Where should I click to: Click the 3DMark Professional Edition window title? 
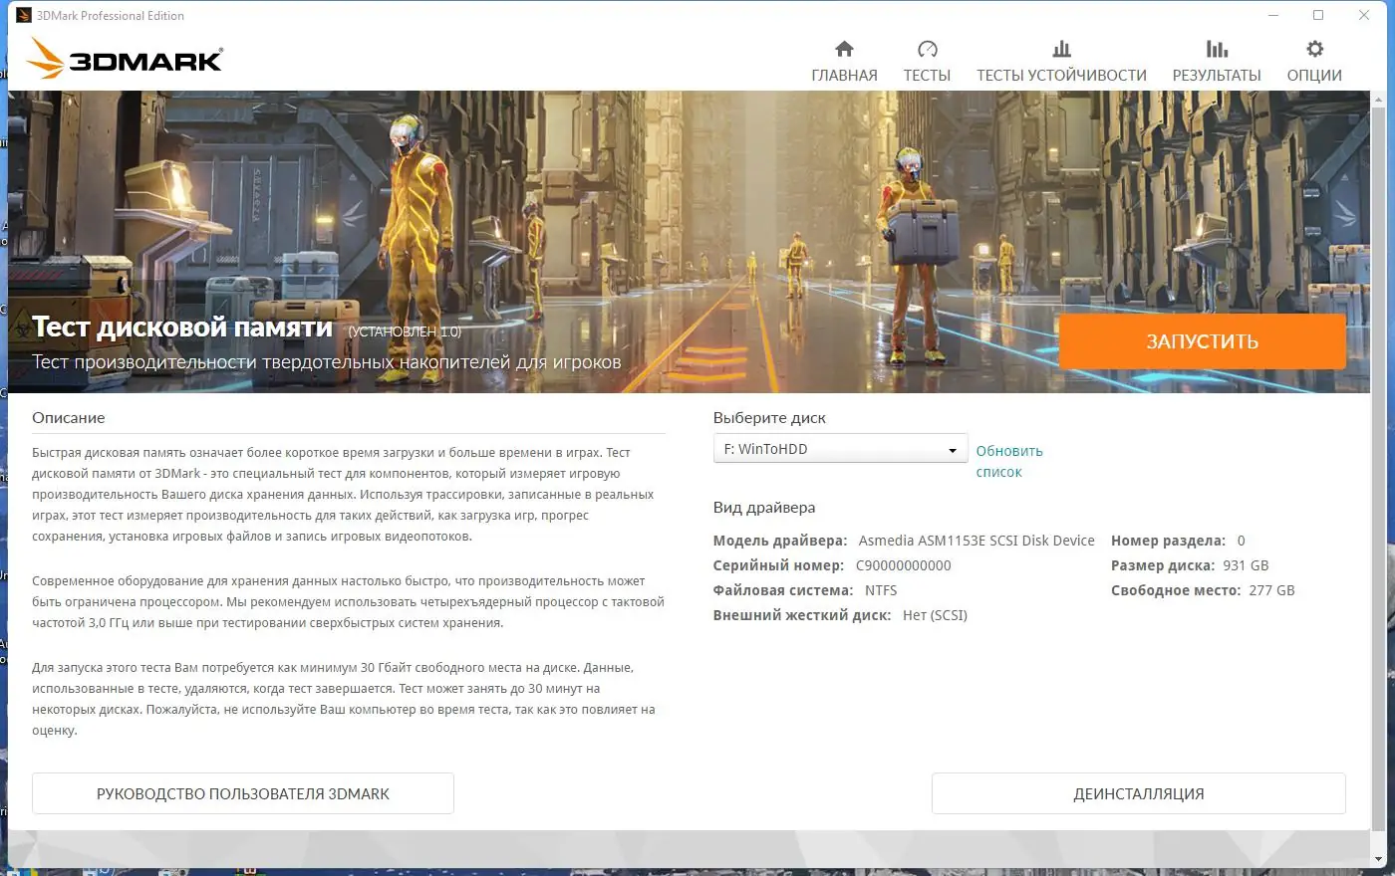point(111,15)
